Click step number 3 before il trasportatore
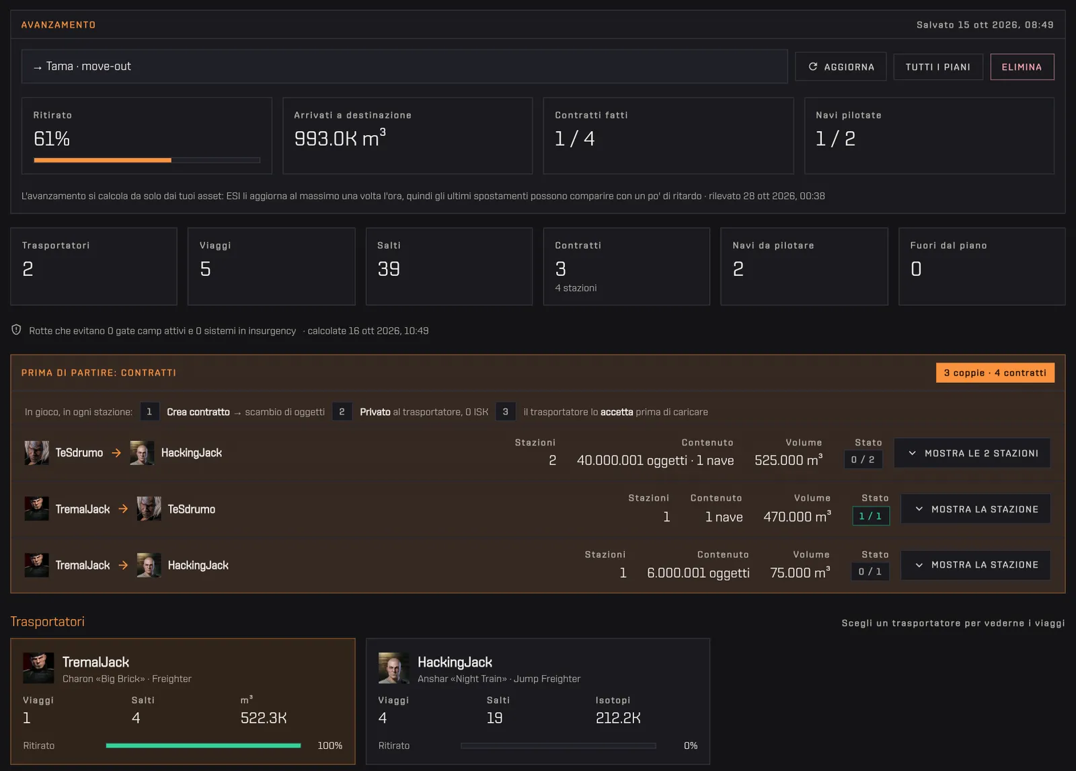The height and width of the screenshot is (771, 1076). (506, 412)
